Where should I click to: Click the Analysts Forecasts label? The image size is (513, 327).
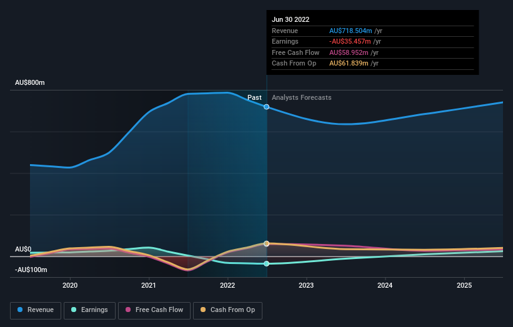[x=302, y=98]
